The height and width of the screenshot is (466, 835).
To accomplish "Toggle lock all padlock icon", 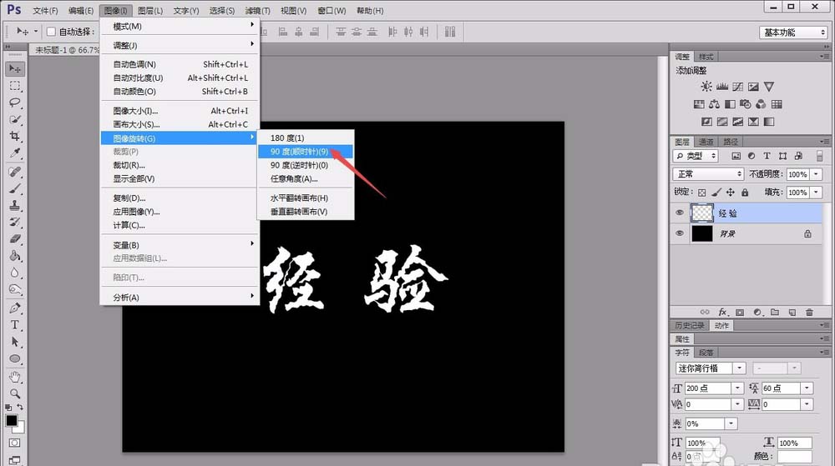I will pos(745,193).
